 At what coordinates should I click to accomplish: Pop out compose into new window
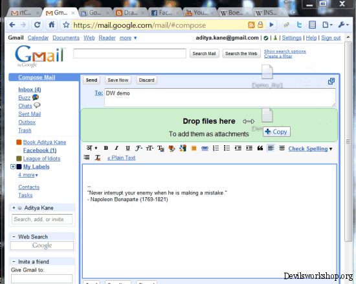331,81
